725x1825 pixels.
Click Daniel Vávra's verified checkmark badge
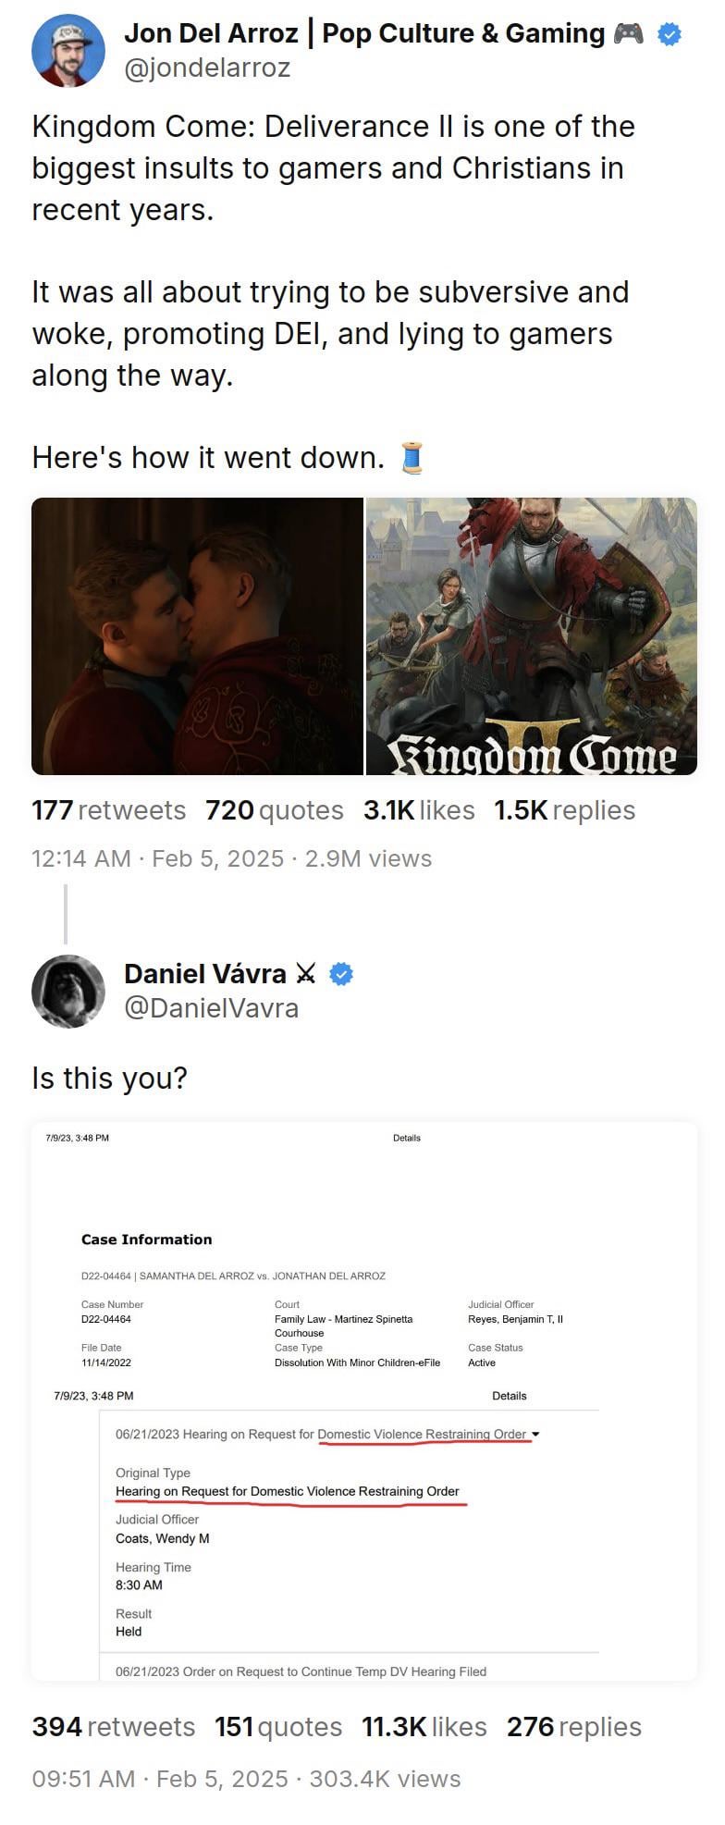tap(341, 974)
